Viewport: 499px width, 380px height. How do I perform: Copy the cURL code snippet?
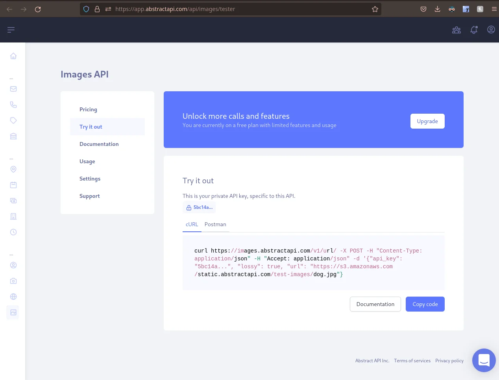pos(425,304)
